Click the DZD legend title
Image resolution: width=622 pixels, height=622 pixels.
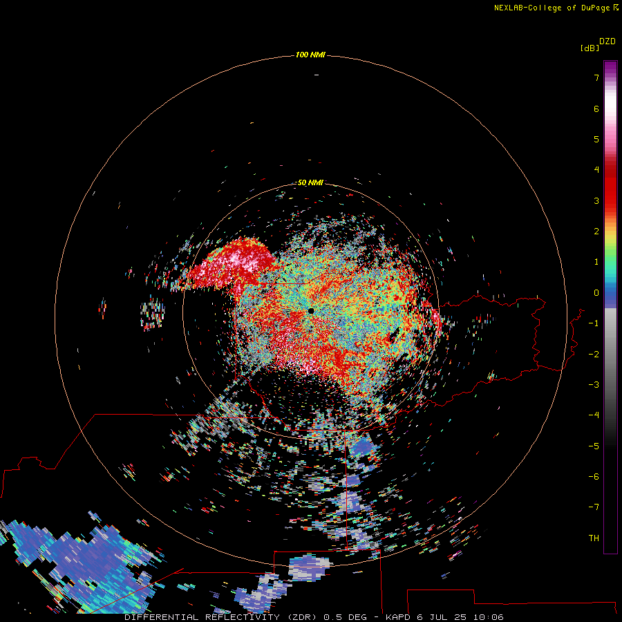point(607,41)
